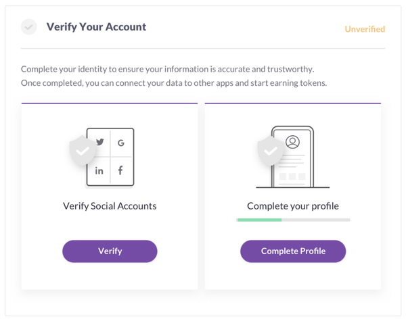This screenshot has height=321, width=406.
Task: Click the Twitter bird icon
Action: pyautogui.click(x=100, y=143)
